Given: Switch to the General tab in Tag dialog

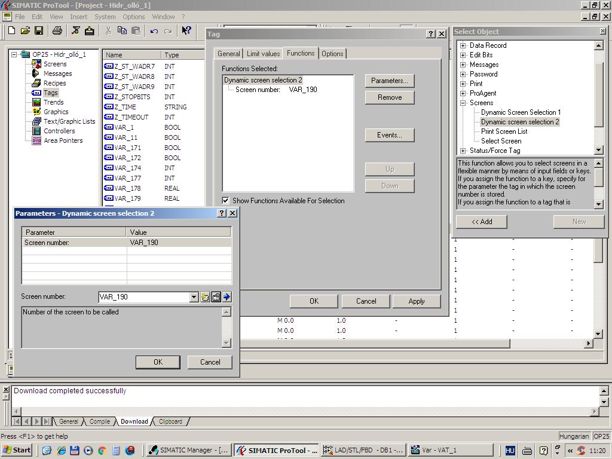Looking at the screenshot, I should pos(229,54).
